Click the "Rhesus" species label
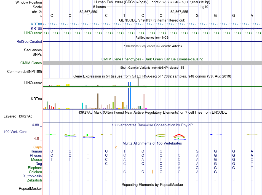262x195 pixels. point(36,155)
